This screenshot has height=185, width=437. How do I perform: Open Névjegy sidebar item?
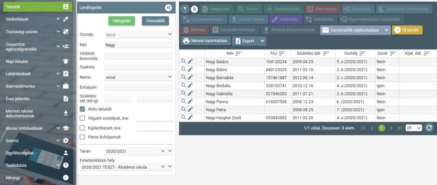[x=38, y=177]
